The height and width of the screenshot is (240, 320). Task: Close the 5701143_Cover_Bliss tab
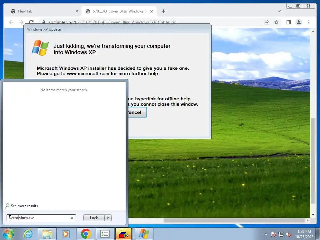click(x=152, y=11)
